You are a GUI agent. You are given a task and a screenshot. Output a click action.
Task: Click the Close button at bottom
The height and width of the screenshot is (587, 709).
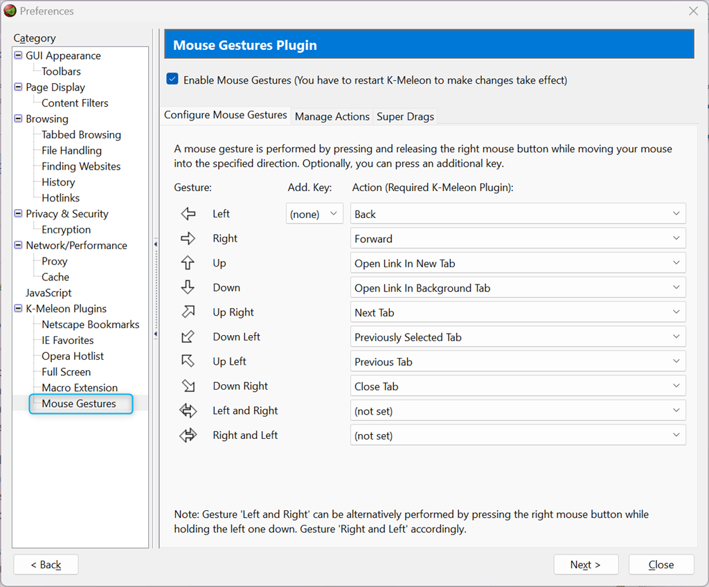661,564
